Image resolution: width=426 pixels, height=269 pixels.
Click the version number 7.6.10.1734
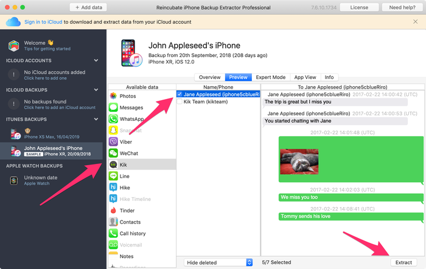[324, 8]
